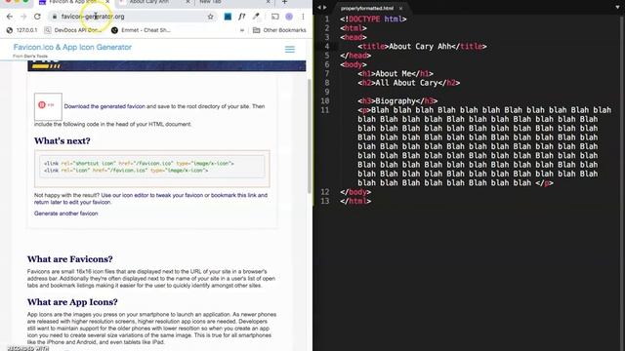Open the f? font extension
Screen dimensions: 625x351
242,17
